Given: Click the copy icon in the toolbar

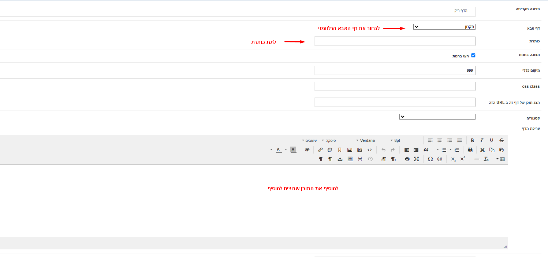Looking at the screenshot, I should (x=492, y=150).
